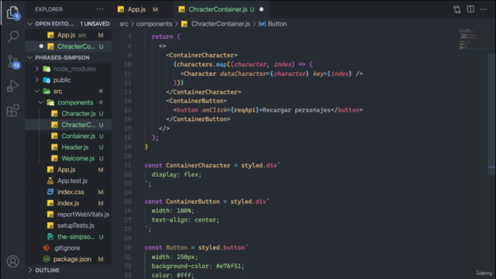Image resolution: width=496 pixels, height=279 pixels.
Task: Switch to the App.js editor tab
Action: (x=136, y=9)
